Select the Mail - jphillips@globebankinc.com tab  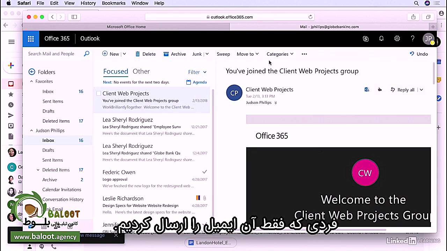click(x=329, y=27)
